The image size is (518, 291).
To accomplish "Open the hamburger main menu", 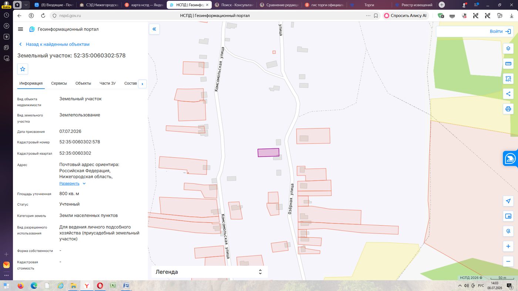I will (x=20, y=29).
